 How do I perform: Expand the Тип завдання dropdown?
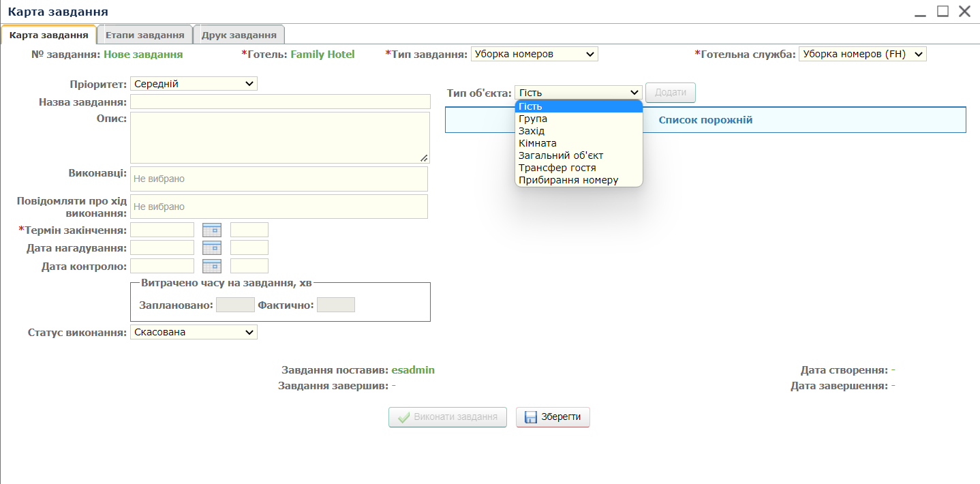(534, 55)
